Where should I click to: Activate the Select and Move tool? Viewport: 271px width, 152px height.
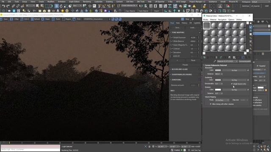point(56,6)
